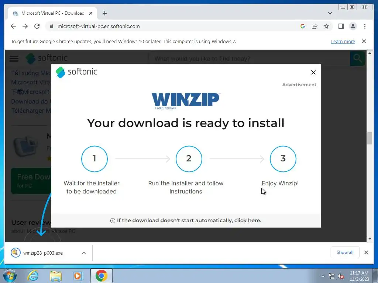
Task: Select the Microsoft Virtual PC - Download tab
Action: click(x=52, y=13)
